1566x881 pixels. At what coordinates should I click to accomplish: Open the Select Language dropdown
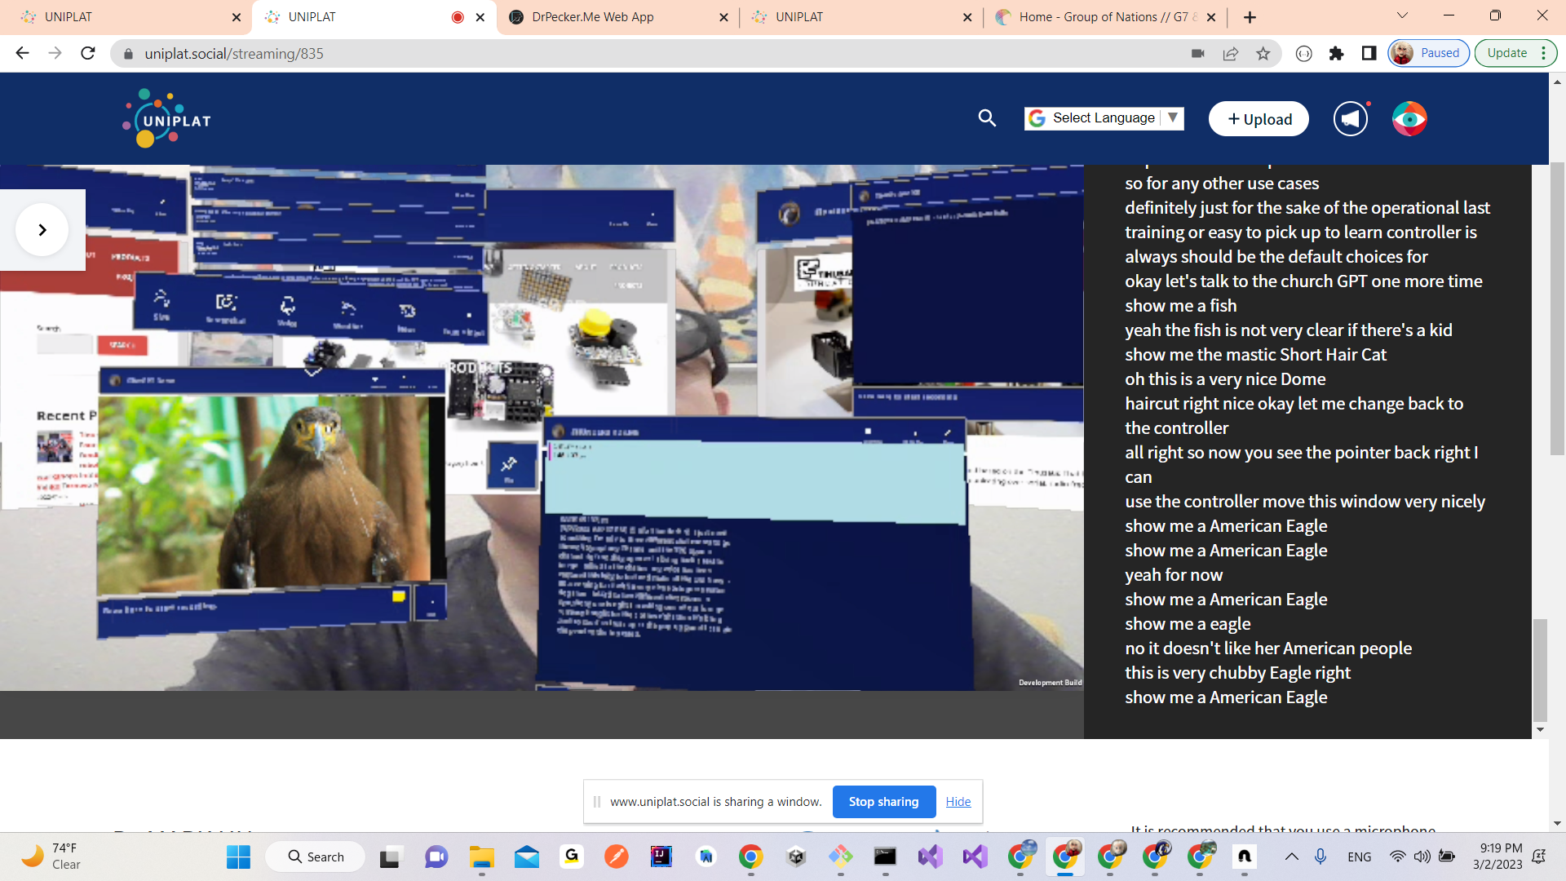pos(1104,118)
